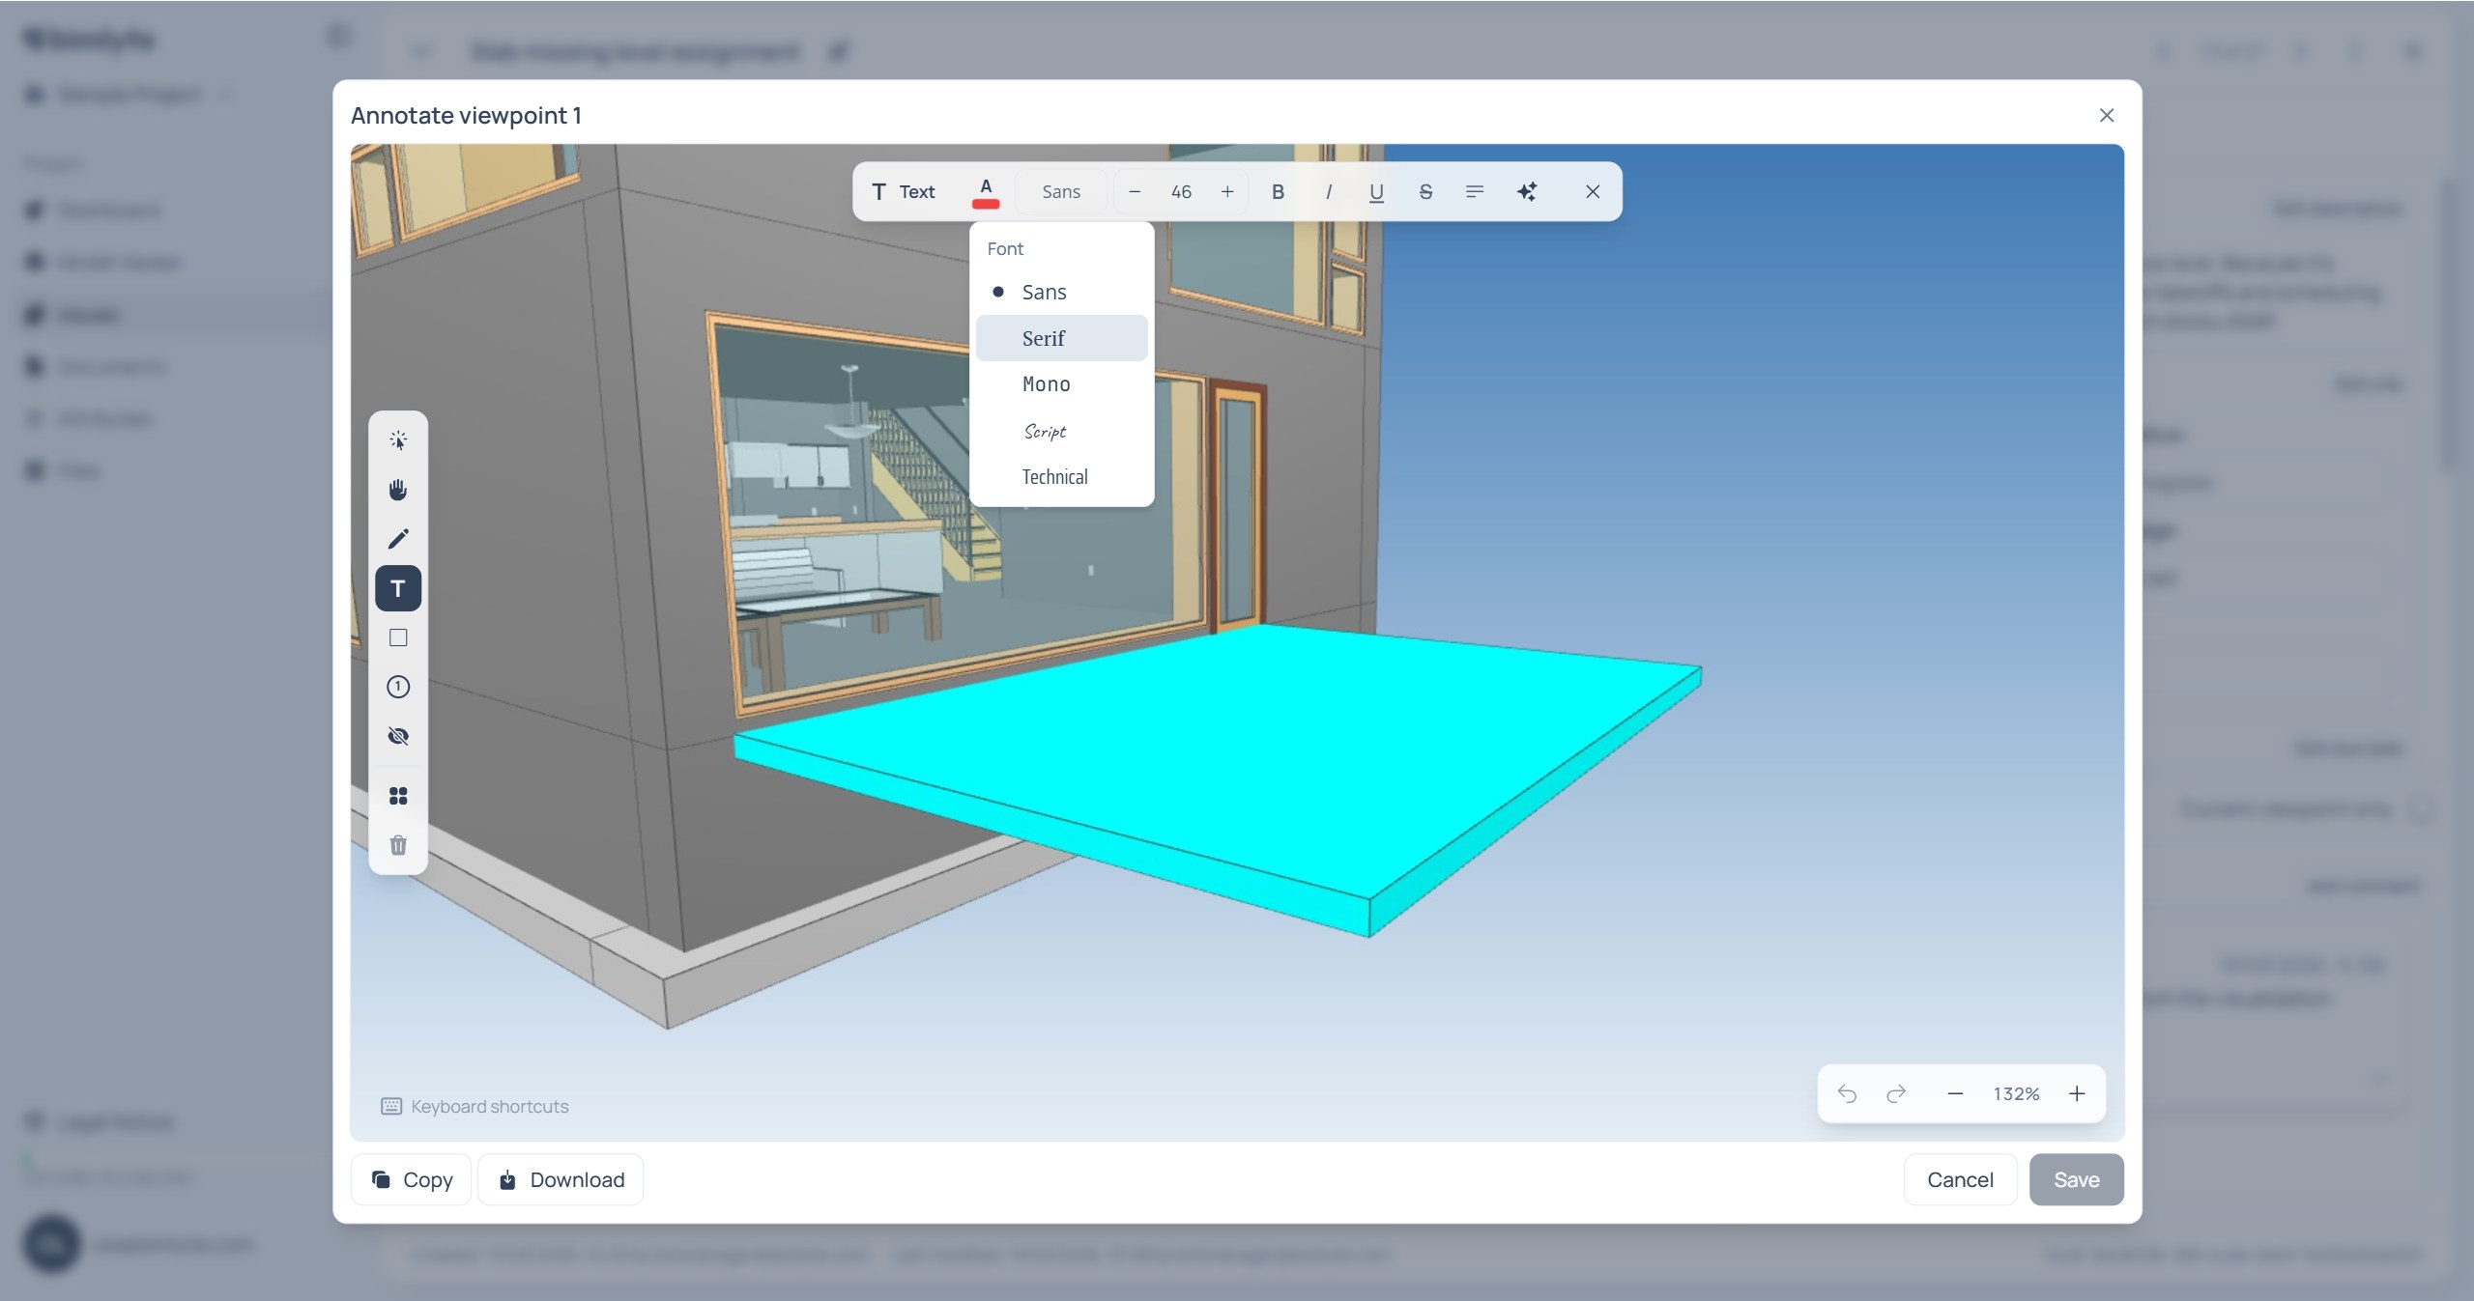Toggle italic formatting
Image resolution: width=2474 pixels, height=1301 pixels.
1329,191
